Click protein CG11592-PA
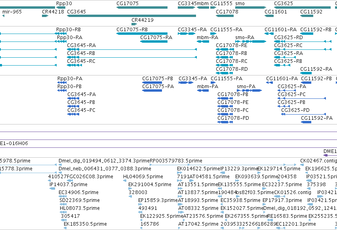The height and width of the screenshot is (230, 337). click(317, 118)
